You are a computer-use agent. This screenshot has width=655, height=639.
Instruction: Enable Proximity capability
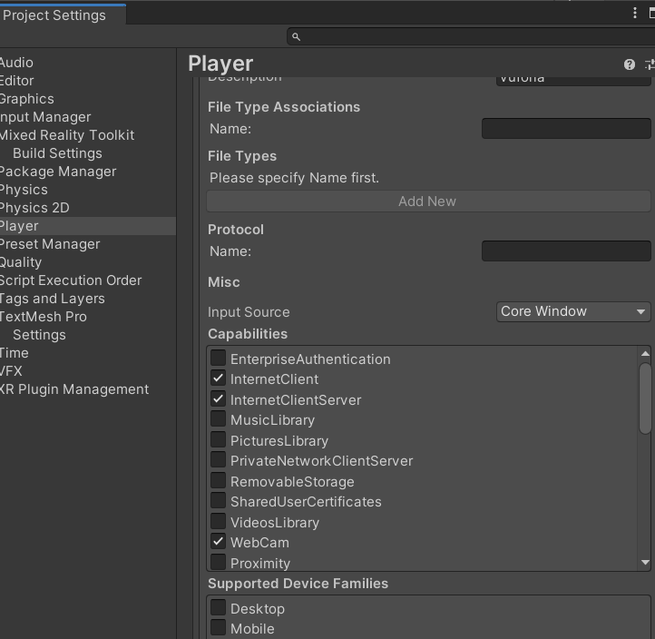pos(218,562)
